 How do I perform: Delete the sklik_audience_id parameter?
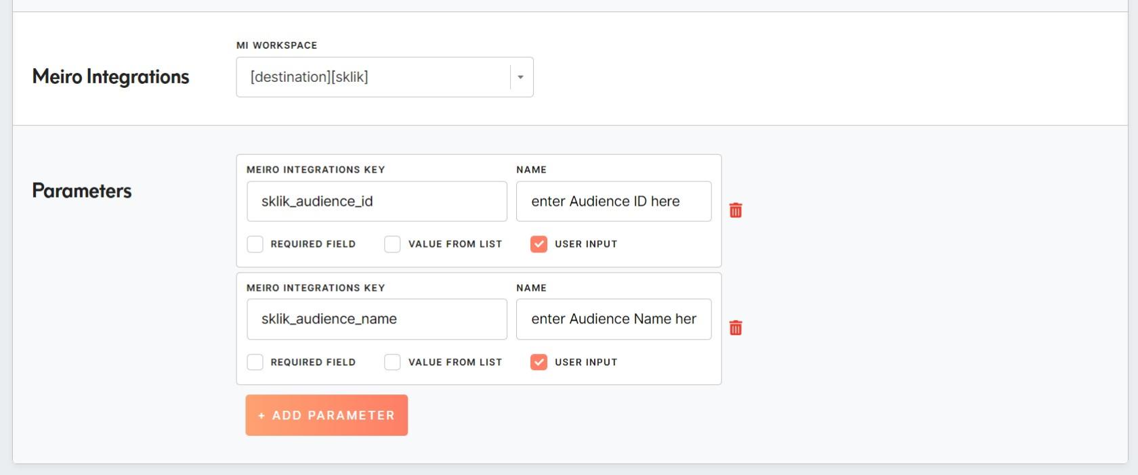point(736,210)
